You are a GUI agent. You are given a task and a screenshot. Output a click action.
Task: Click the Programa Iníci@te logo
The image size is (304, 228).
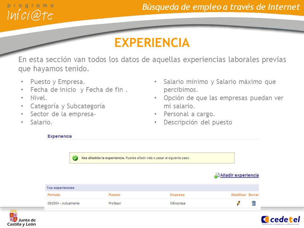click(30, 12)
